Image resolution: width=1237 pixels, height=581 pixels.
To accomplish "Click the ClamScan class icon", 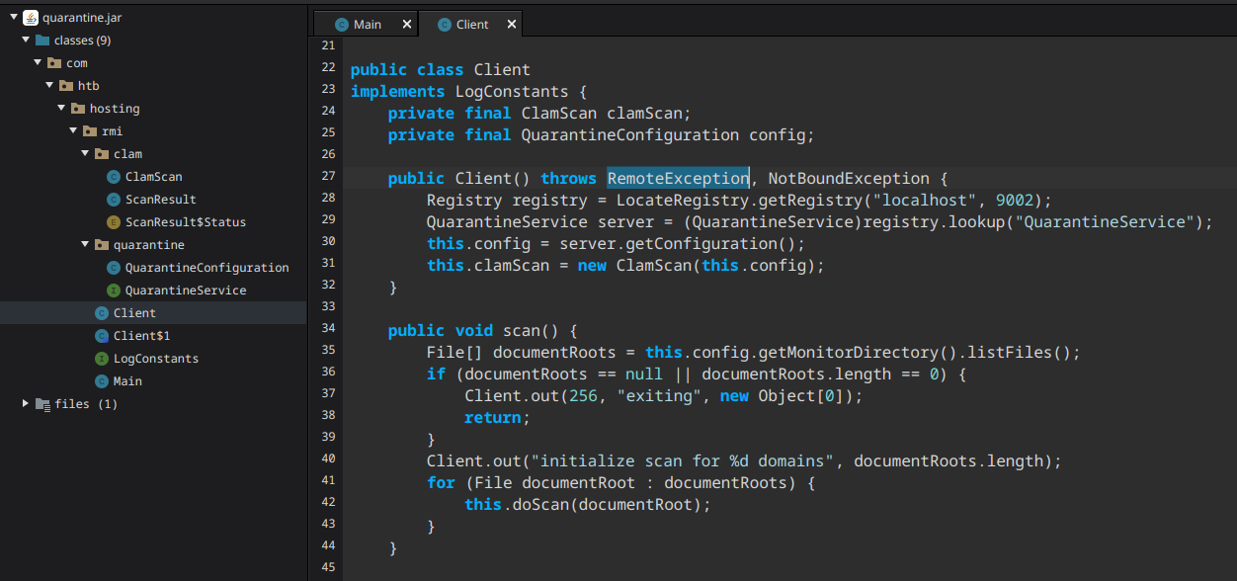I will (x=114, y=177).
